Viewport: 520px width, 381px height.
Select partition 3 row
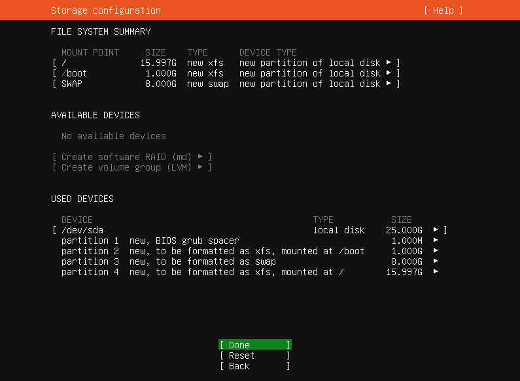coord(250,261)
